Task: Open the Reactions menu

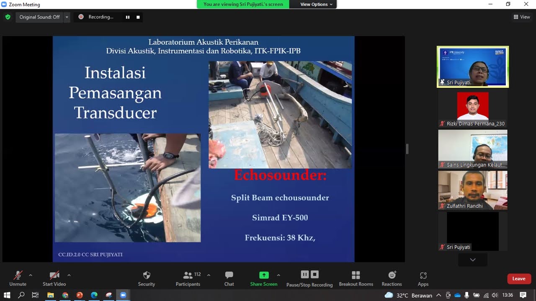Action: click(392, 278)
